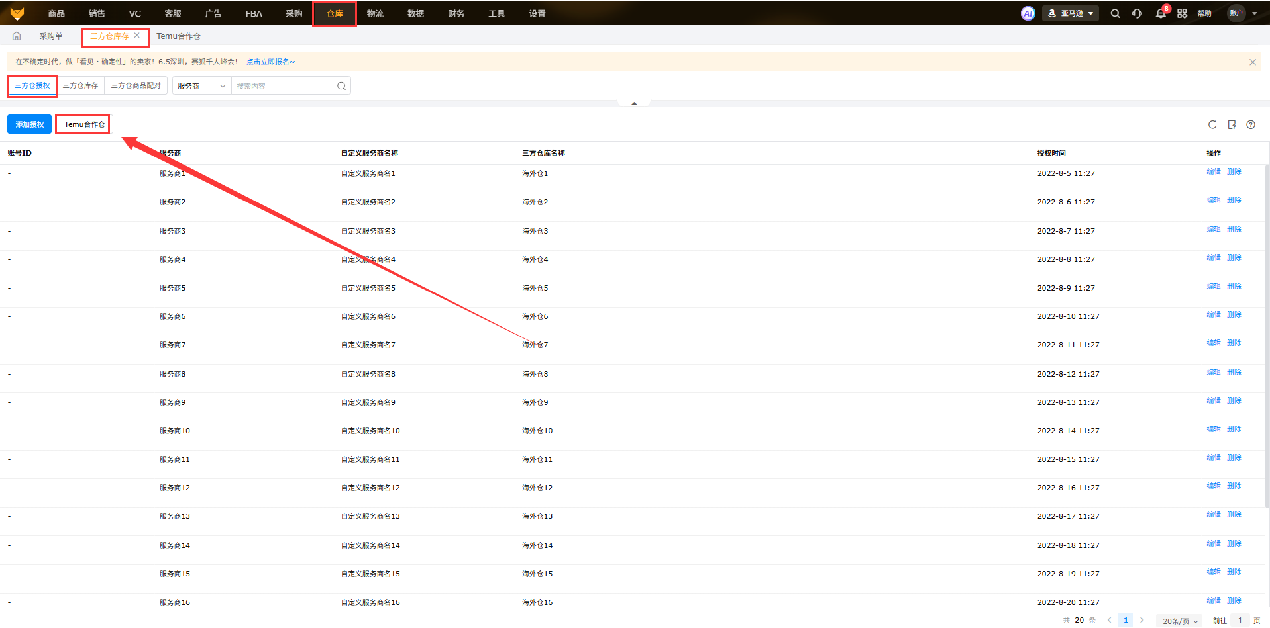Image resolution: width=1270 pixels, height=628 pixels.
Task: Click 编辑 for 服务商12 row
Action: 1213,486
